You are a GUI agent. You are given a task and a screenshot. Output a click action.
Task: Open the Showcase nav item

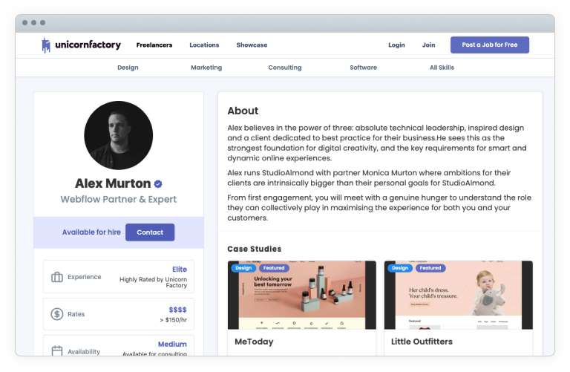tap(252, 45)
